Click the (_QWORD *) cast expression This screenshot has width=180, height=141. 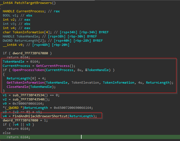point(15,108)
